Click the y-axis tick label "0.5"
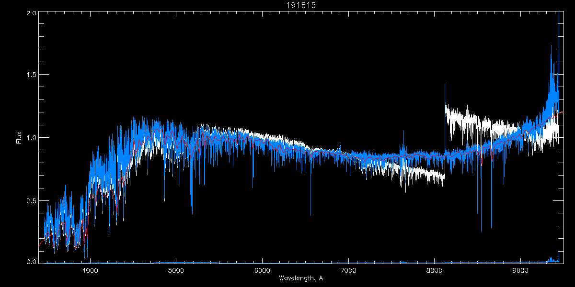 click(31, 200)
